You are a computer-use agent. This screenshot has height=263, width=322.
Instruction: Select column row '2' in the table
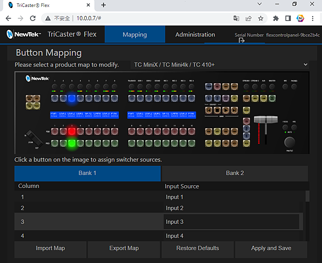[x=89, y=208]
